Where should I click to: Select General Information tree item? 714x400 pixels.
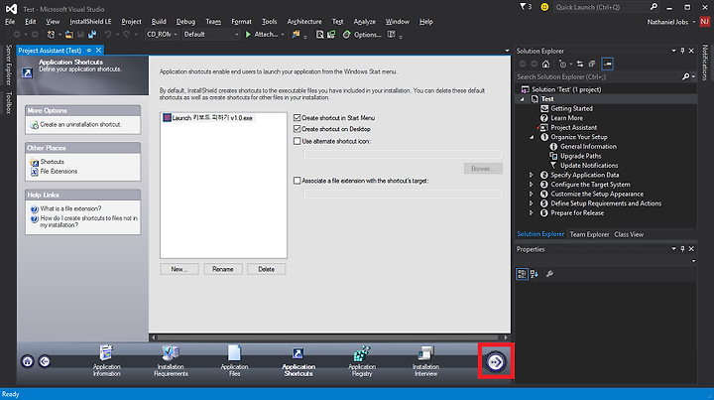pos(588,147)
